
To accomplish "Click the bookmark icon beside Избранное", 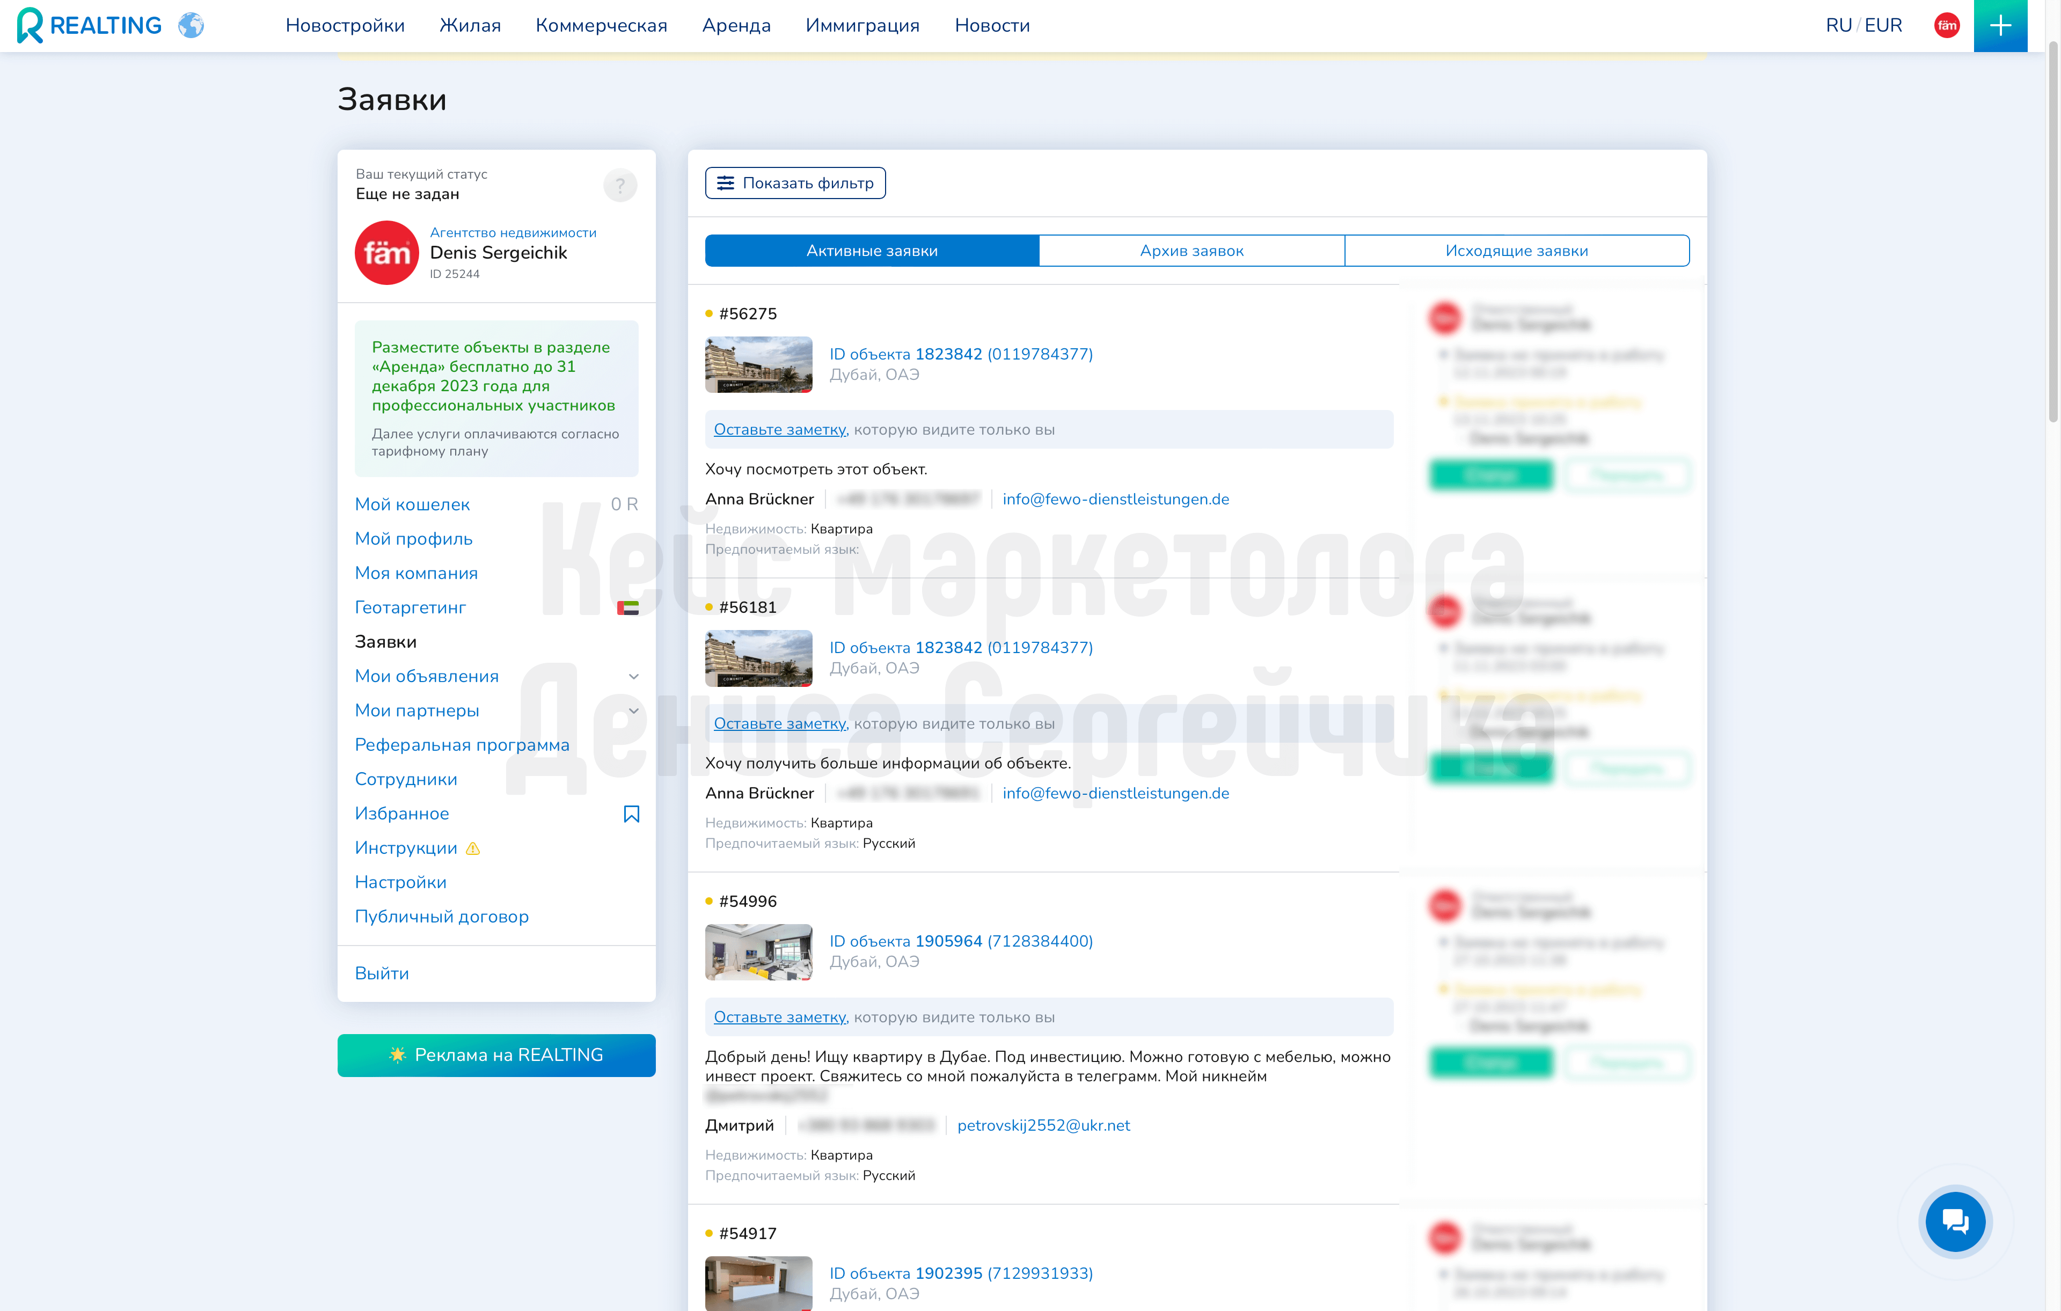I will point(631,814).
